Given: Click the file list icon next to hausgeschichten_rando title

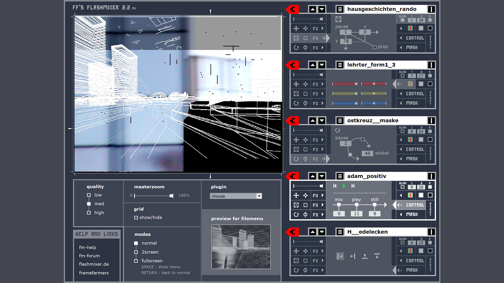Looking at the screenshot, I should [340, 9].
